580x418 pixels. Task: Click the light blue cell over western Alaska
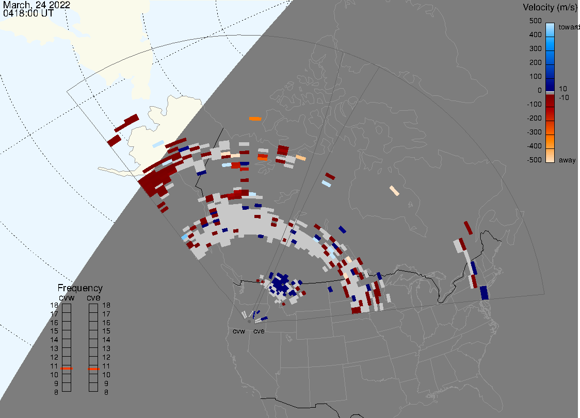pos(158,144)
